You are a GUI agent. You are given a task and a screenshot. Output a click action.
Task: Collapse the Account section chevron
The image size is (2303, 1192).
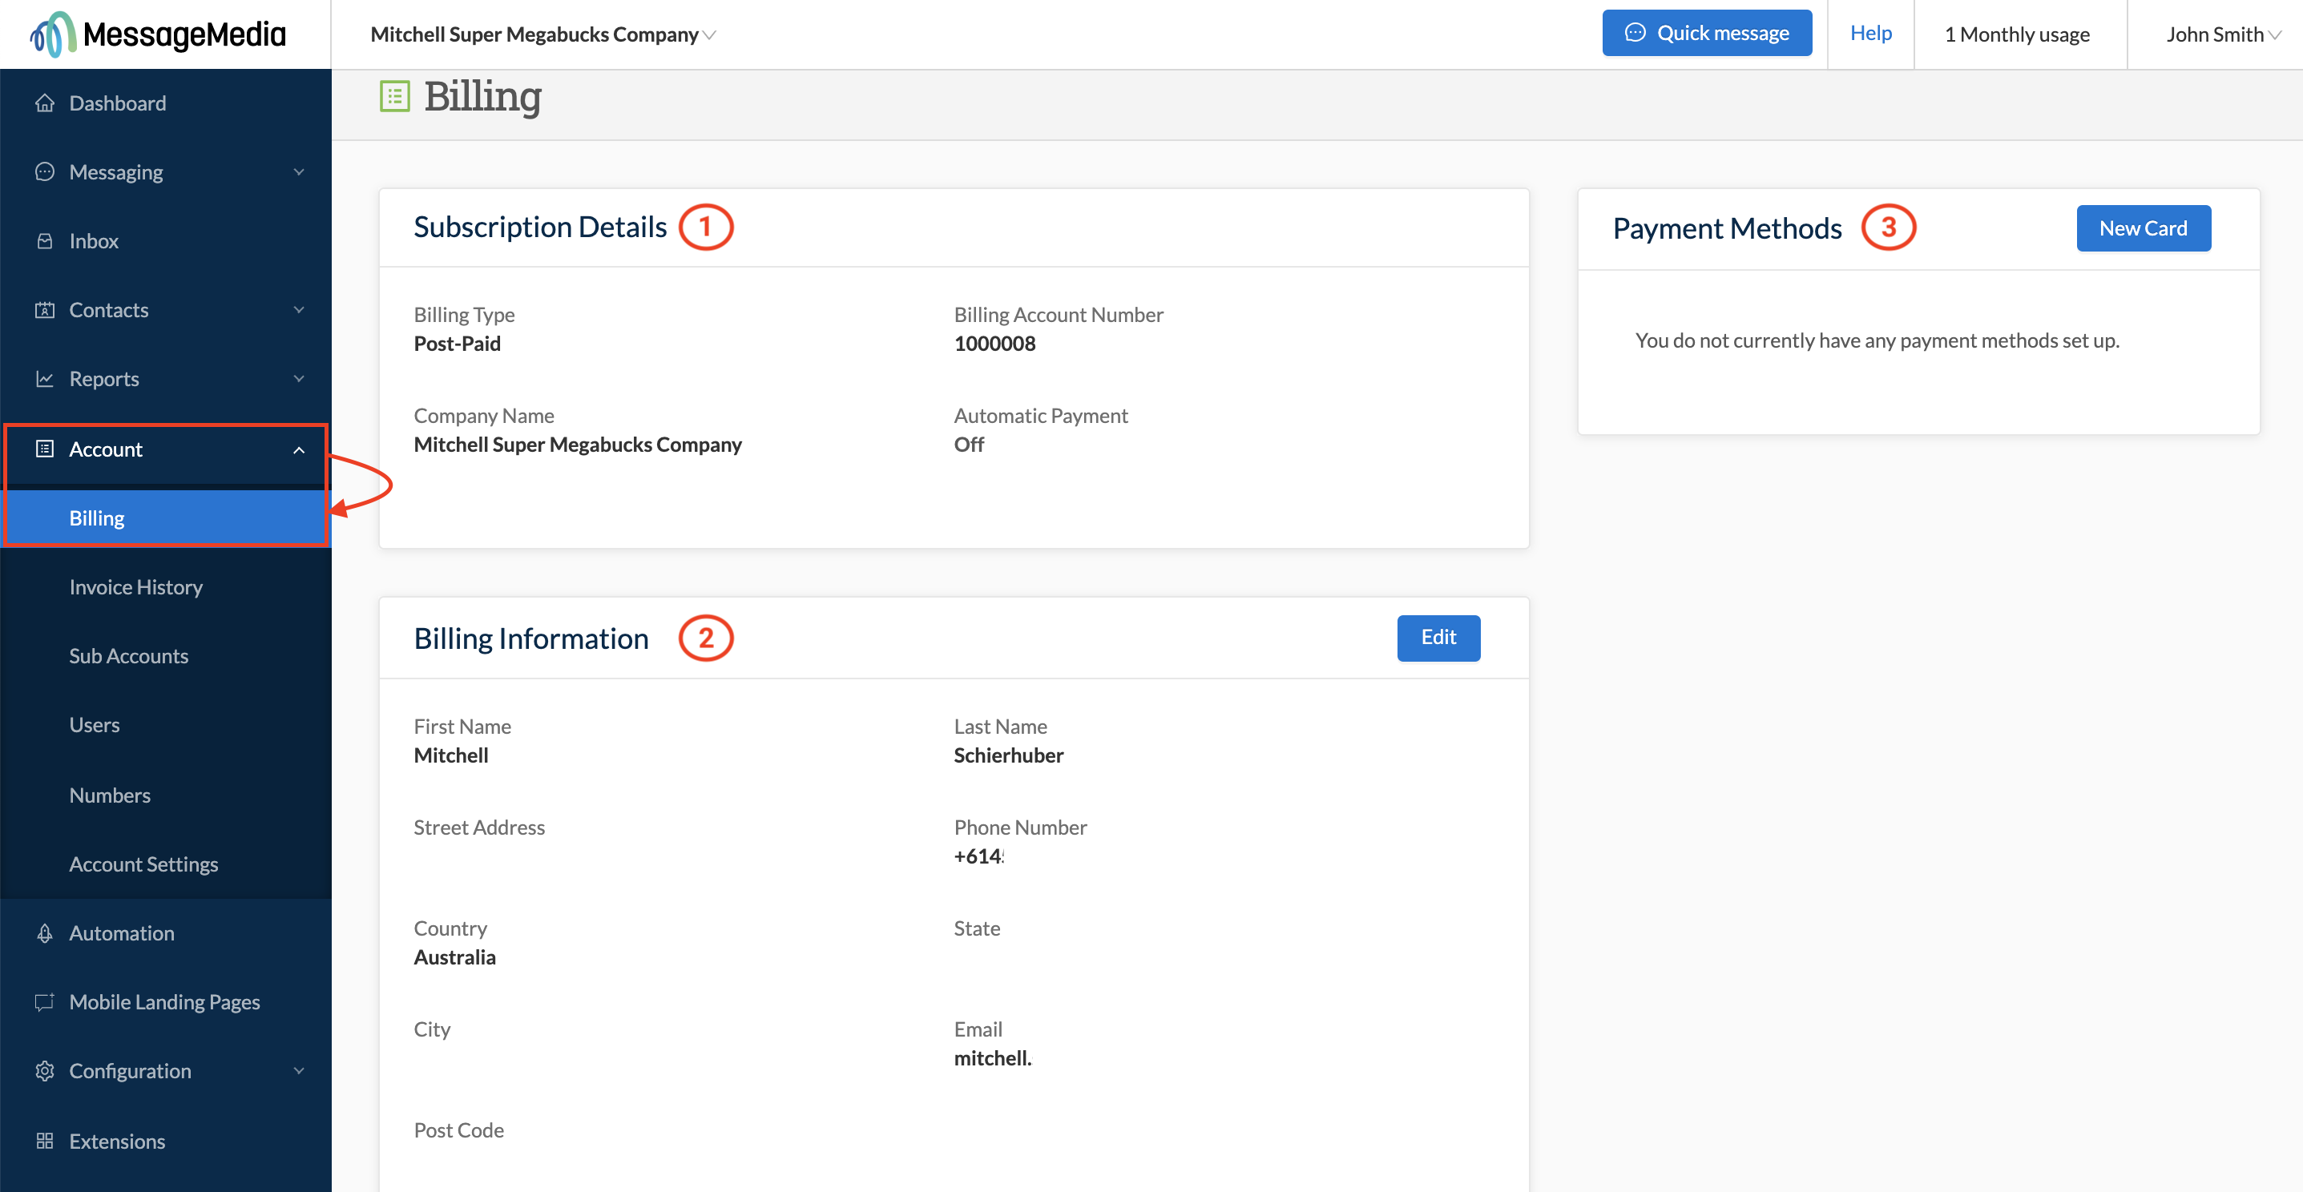coord(299,449)
